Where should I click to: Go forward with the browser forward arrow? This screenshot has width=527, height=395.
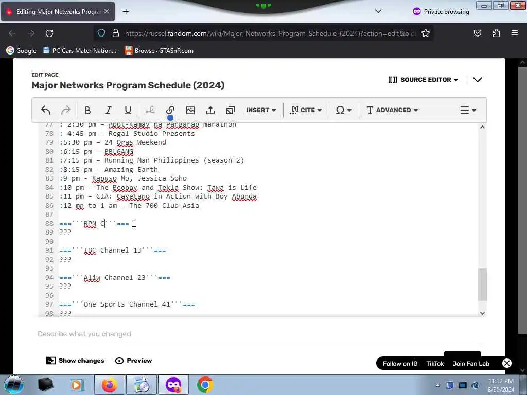point(30,33)
